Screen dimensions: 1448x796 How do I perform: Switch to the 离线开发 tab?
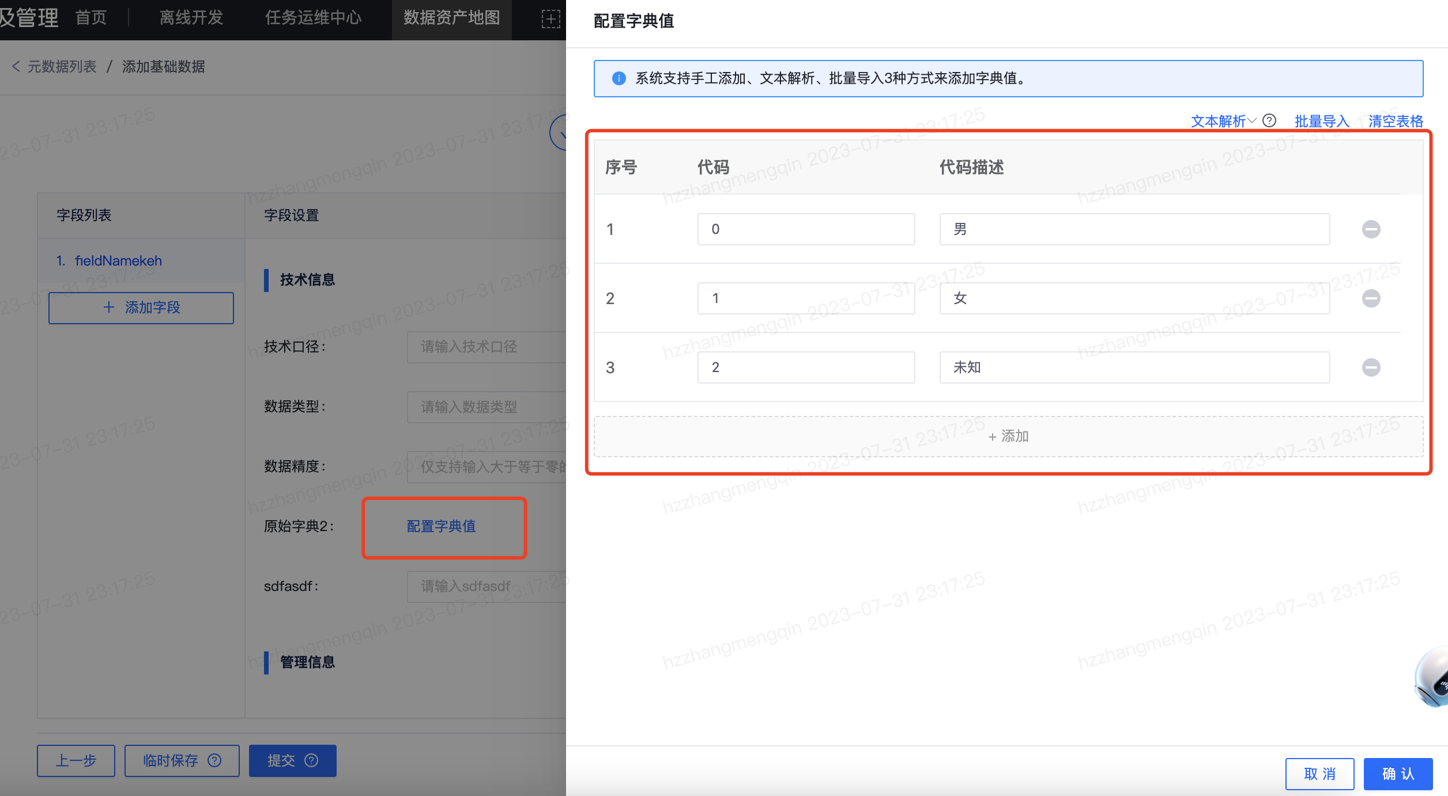coord(191,17)
